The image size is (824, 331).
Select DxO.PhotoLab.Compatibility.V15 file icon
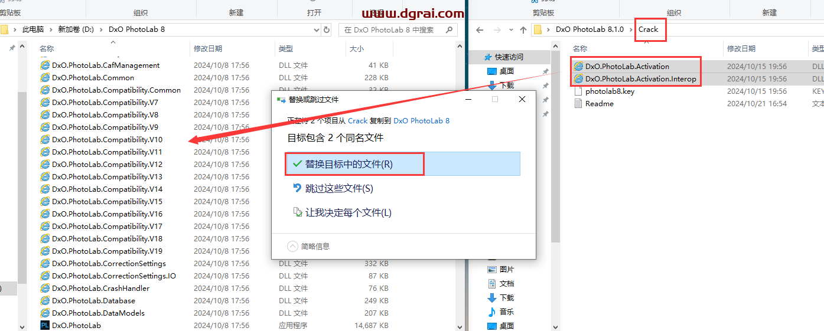[44, 201]
